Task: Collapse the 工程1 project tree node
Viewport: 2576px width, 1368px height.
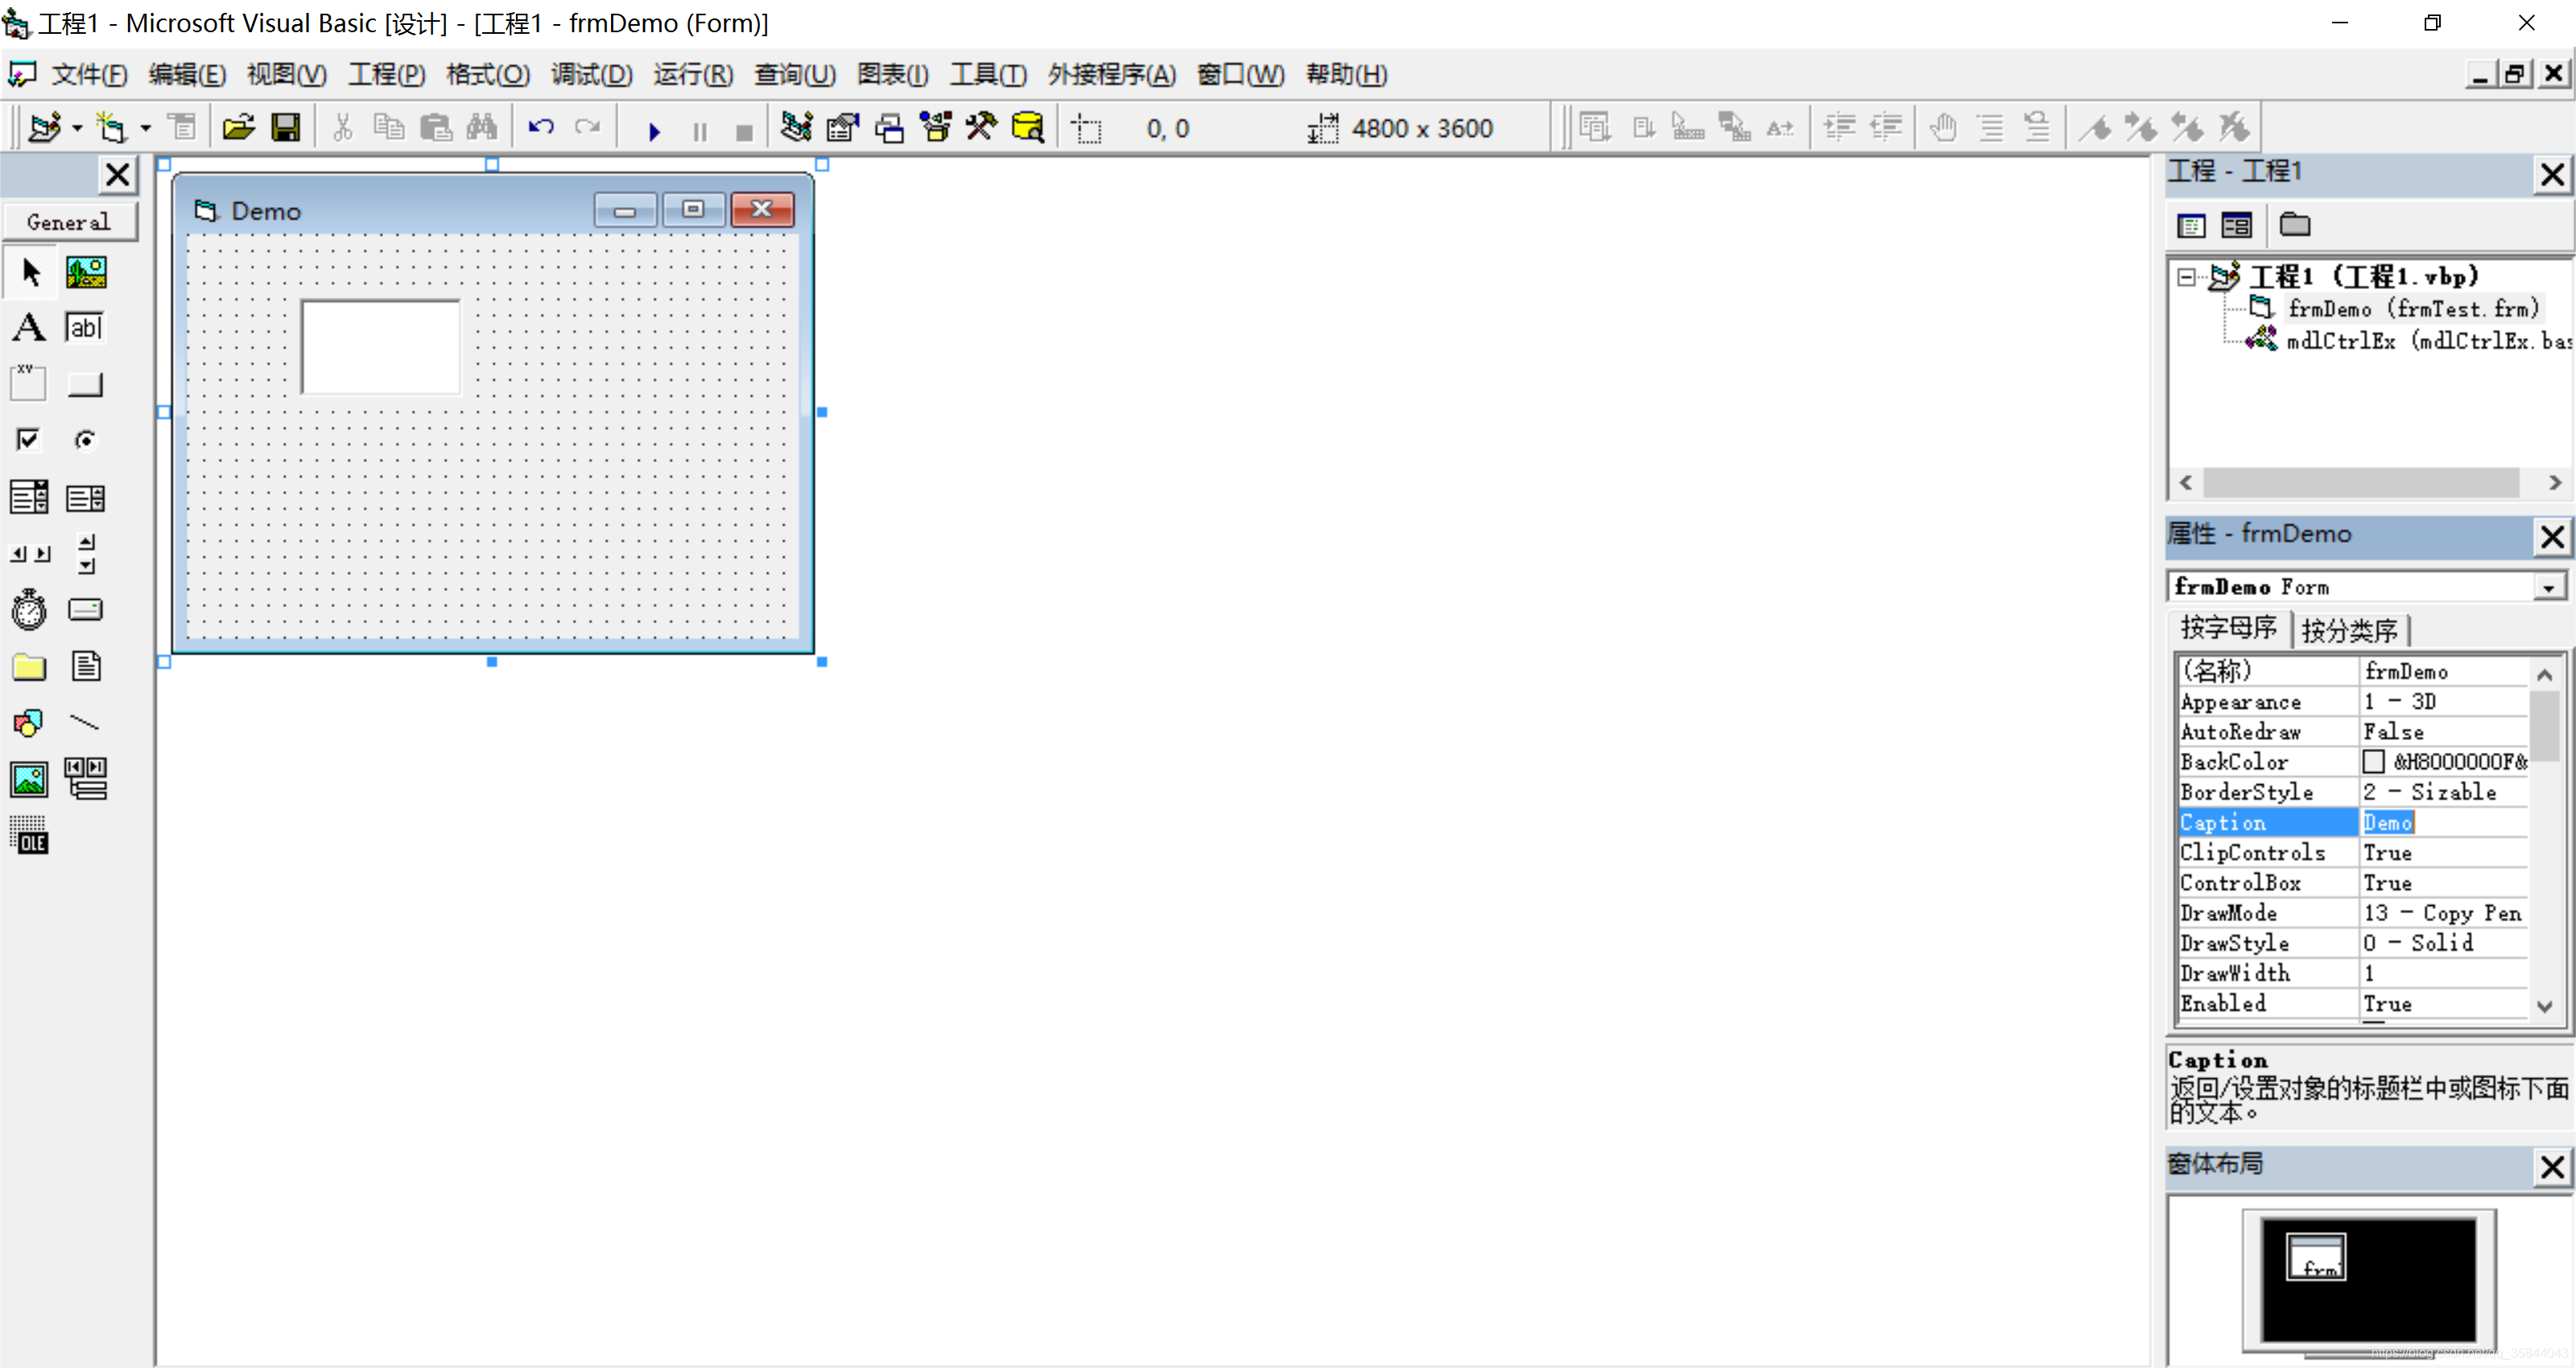Action: [2187, 277]
